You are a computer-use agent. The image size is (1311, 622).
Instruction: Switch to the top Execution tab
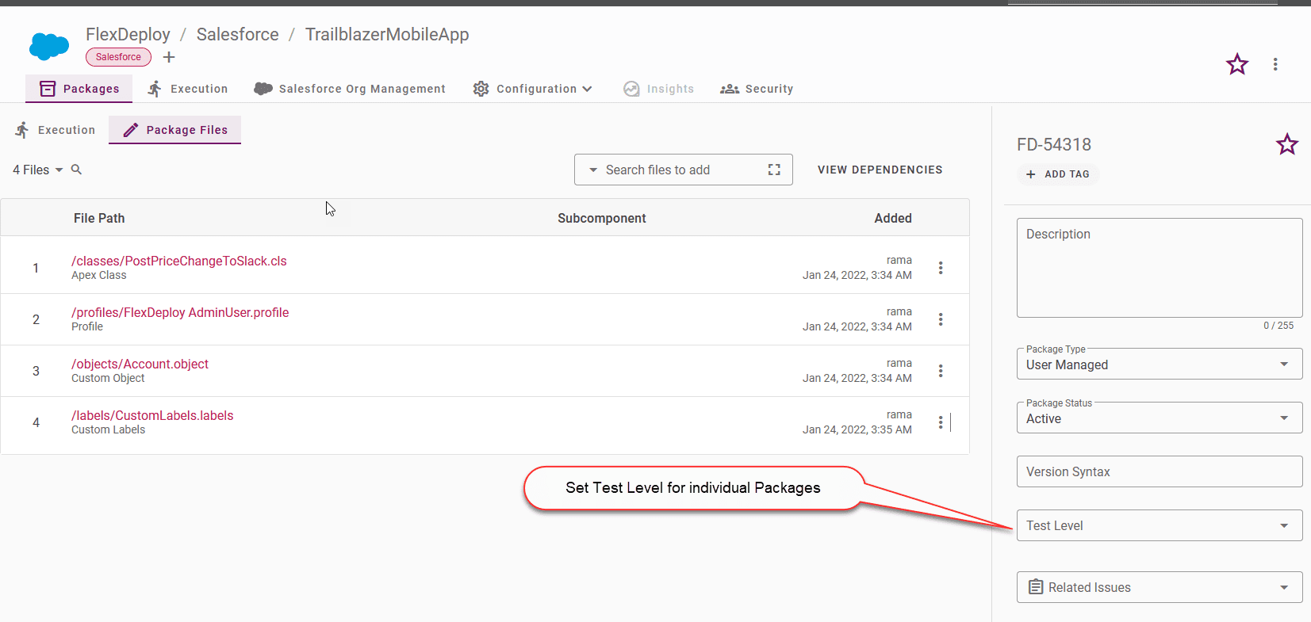[x=188, y=89]
